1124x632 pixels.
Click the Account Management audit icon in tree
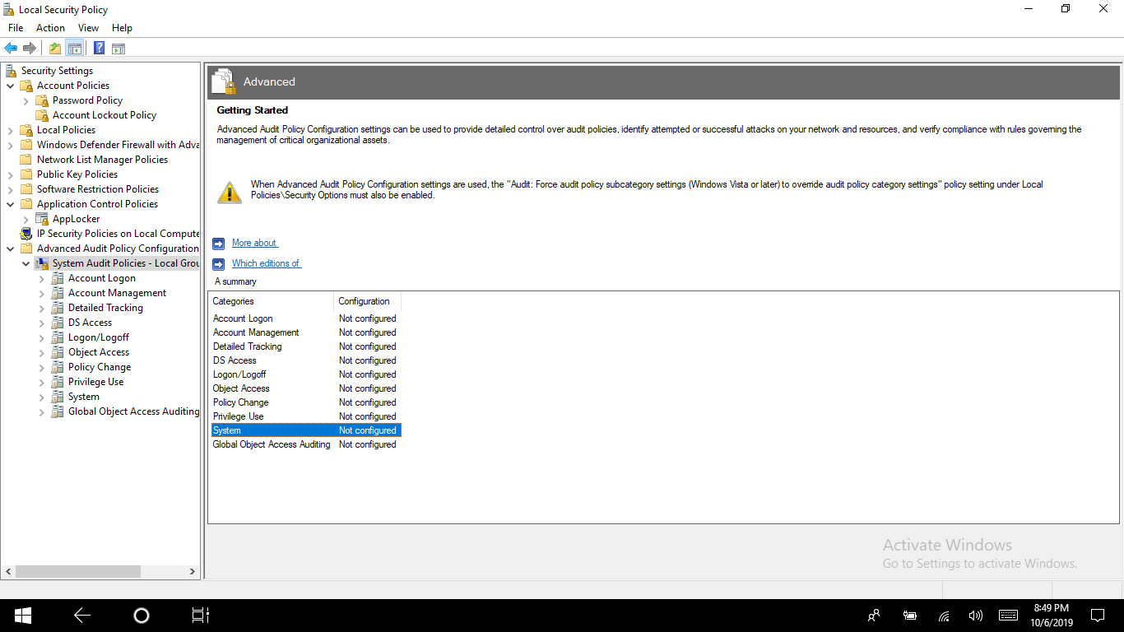coord(58,293)
